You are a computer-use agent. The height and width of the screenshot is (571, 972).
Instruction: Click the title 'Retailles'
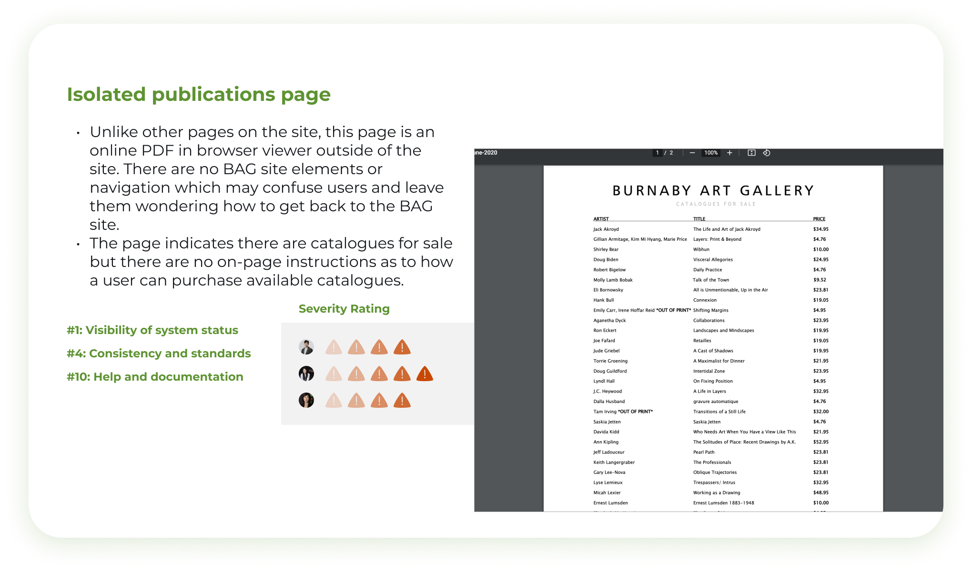click(x=702, y=341)
